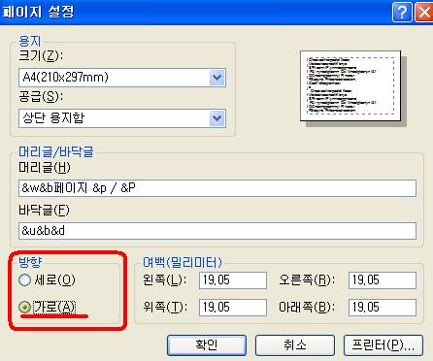Click the 오른쪽(R): label
This screenshot has height=361, width=433.
pos(307,280)
